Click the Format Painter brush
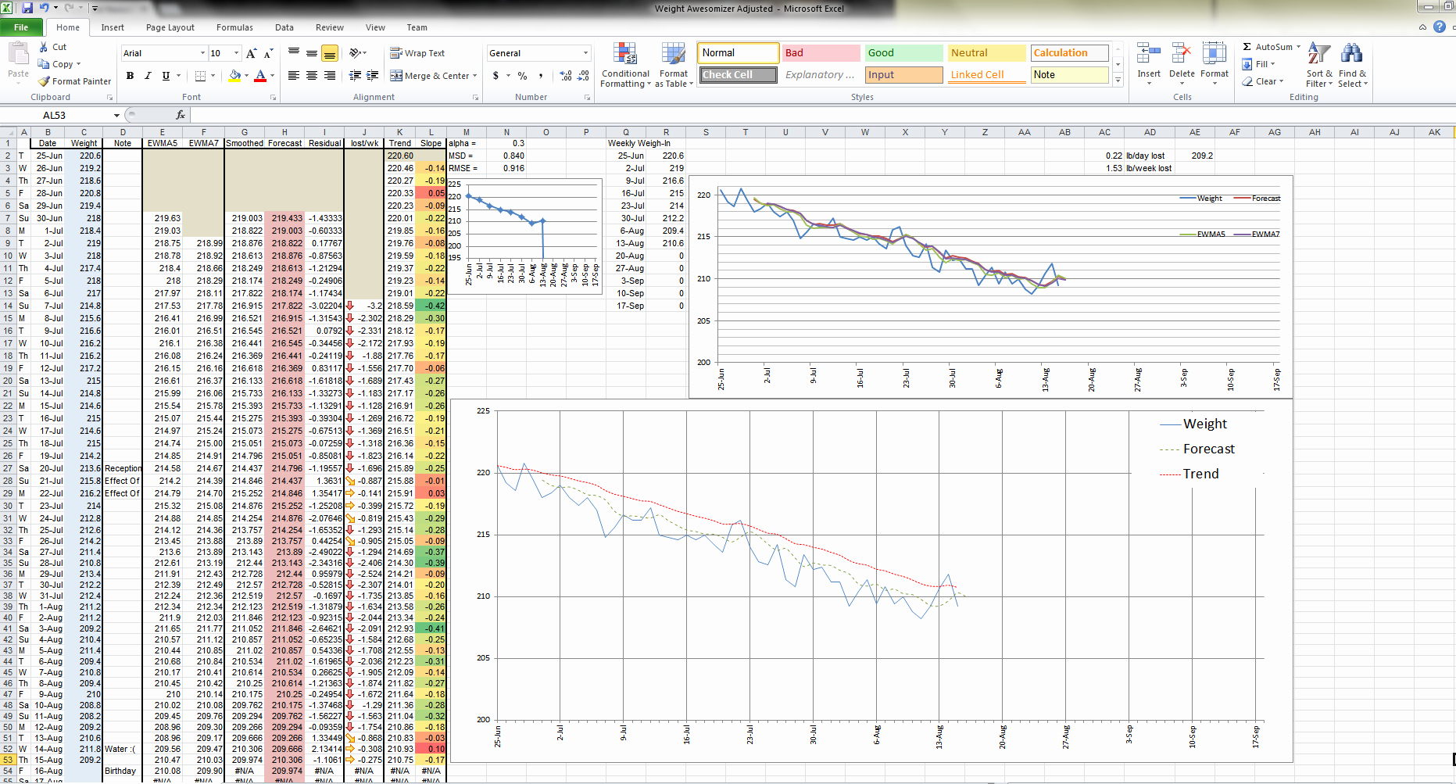Viewport: 1456px width, 784px height. point(45,81)
